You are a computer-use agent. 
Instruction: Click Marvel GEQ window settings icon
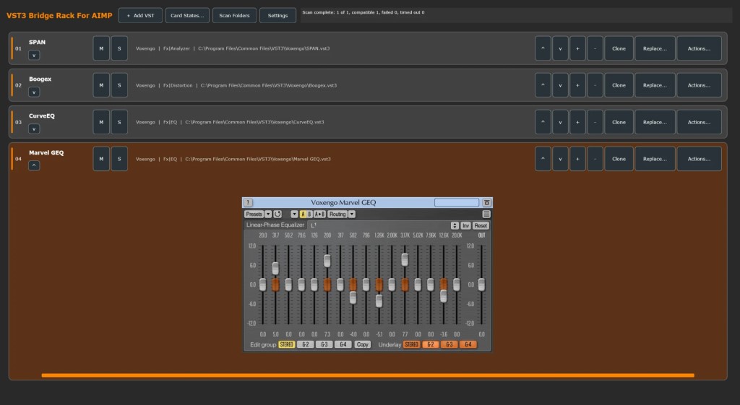tap(486, 203)
